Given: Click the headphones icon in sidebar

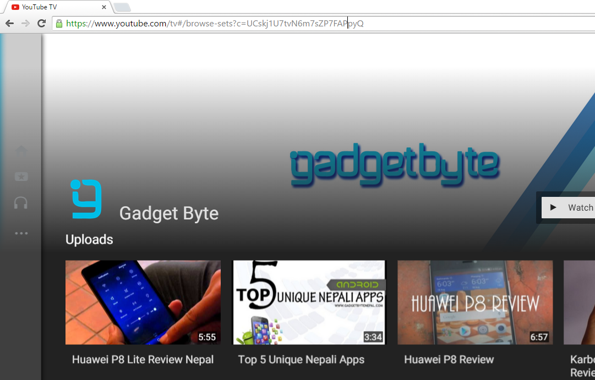Looking at the screenshot, I should pyautogui.click(x=21, y=203).
